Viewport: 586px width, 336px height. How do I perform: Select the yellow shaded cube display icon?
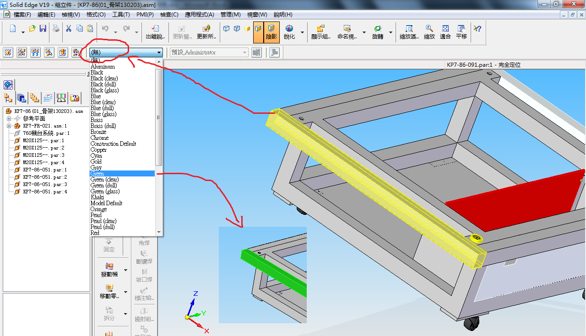247,29
